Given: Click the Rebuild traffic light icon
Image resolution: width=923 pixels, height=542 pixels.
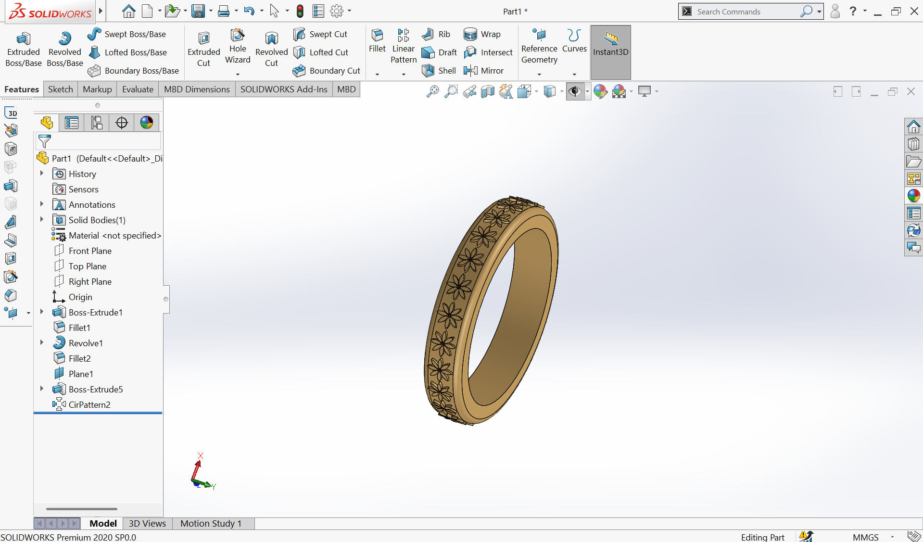Looking at the screenshot, I should (x=300, y=11).
